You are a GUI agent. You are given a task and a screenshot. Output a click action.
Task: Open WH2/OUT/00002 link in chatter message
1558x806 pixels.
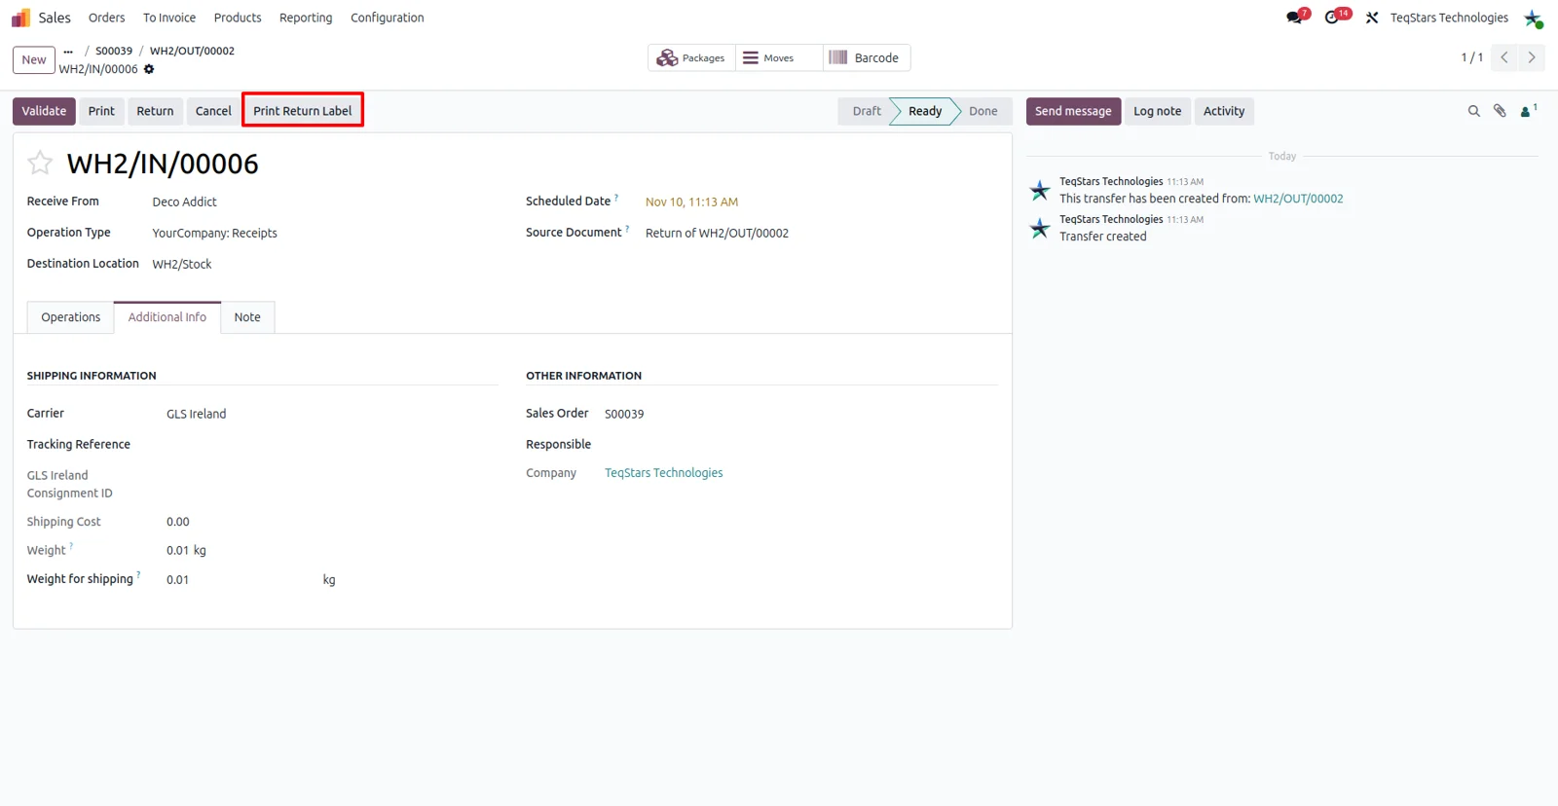[x=1298, y=199]
